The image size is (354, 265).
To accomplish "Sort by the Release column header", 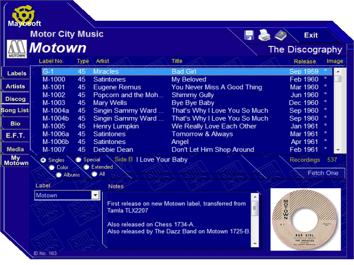I will click(305, 61).
